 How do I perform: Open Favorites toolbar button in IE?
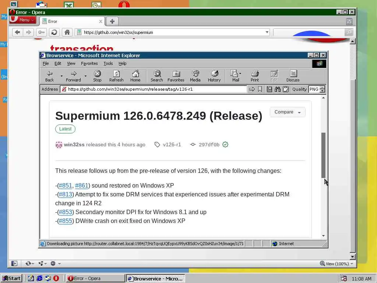[176, 76]
